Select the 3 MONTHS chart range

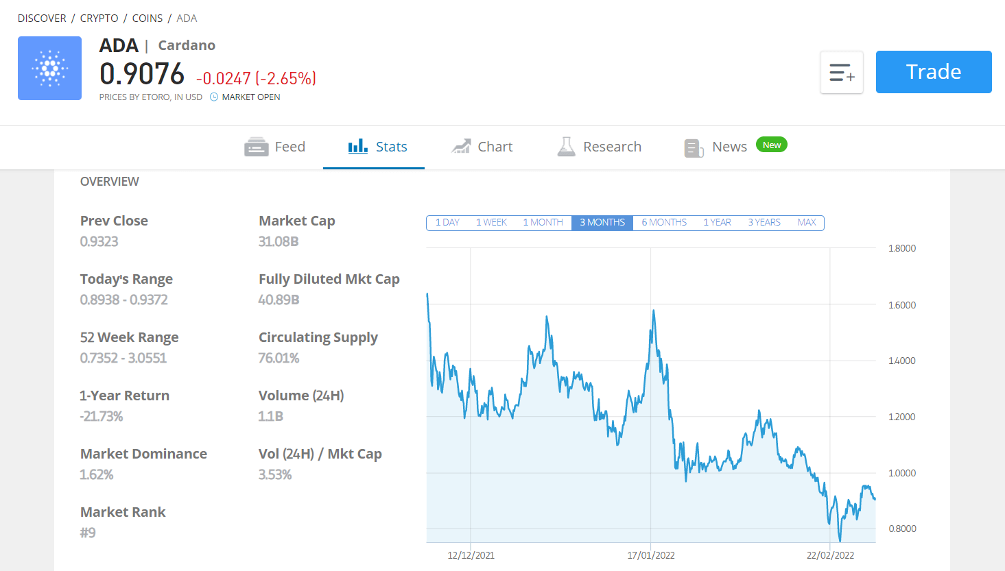coord(602,223)
